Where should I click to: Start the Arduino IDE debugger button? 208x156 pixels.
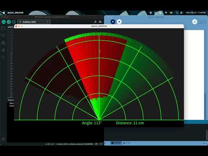tap(14, 22)
